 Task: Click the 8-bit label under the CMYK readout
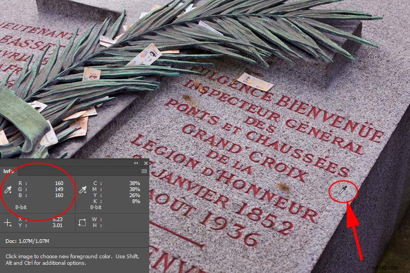(x=96, y=207)
